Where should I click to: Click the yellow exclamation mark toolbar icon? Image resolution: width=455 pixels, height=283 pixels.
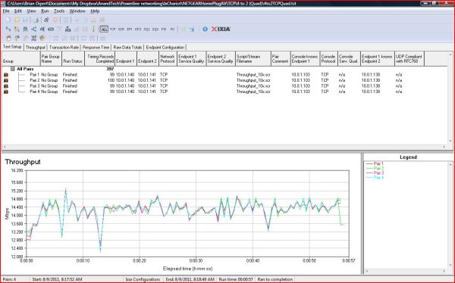(x=93, y=29)
